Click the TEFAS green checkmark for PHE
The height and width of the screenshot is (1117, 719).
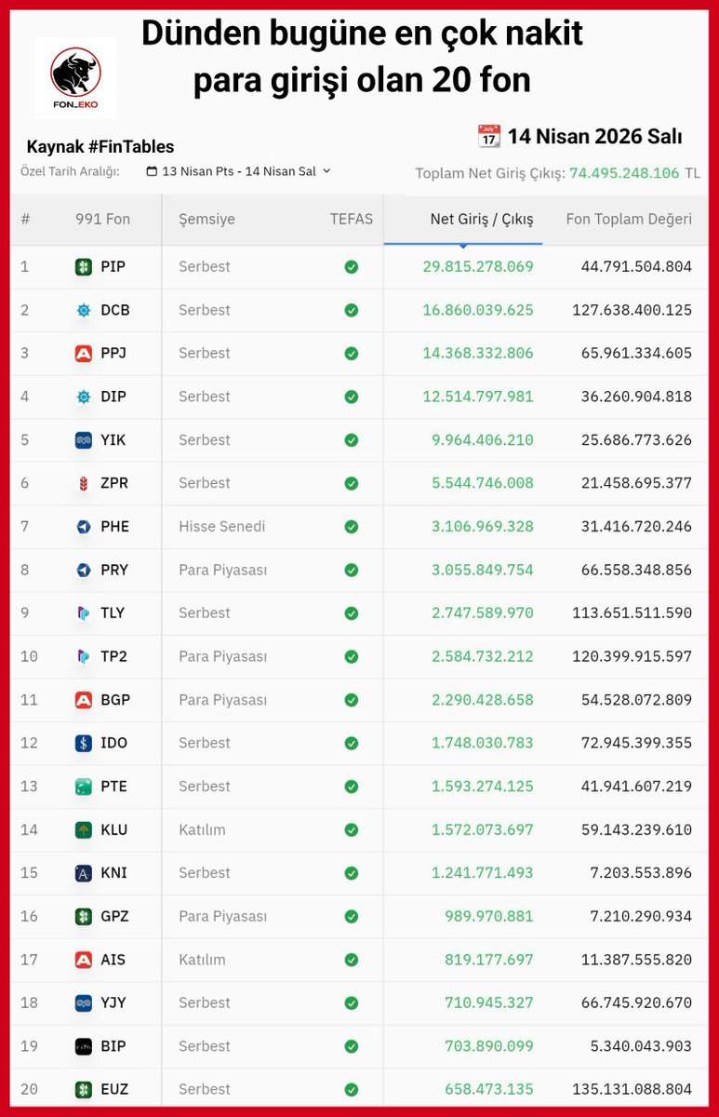(x=352, y=527)
